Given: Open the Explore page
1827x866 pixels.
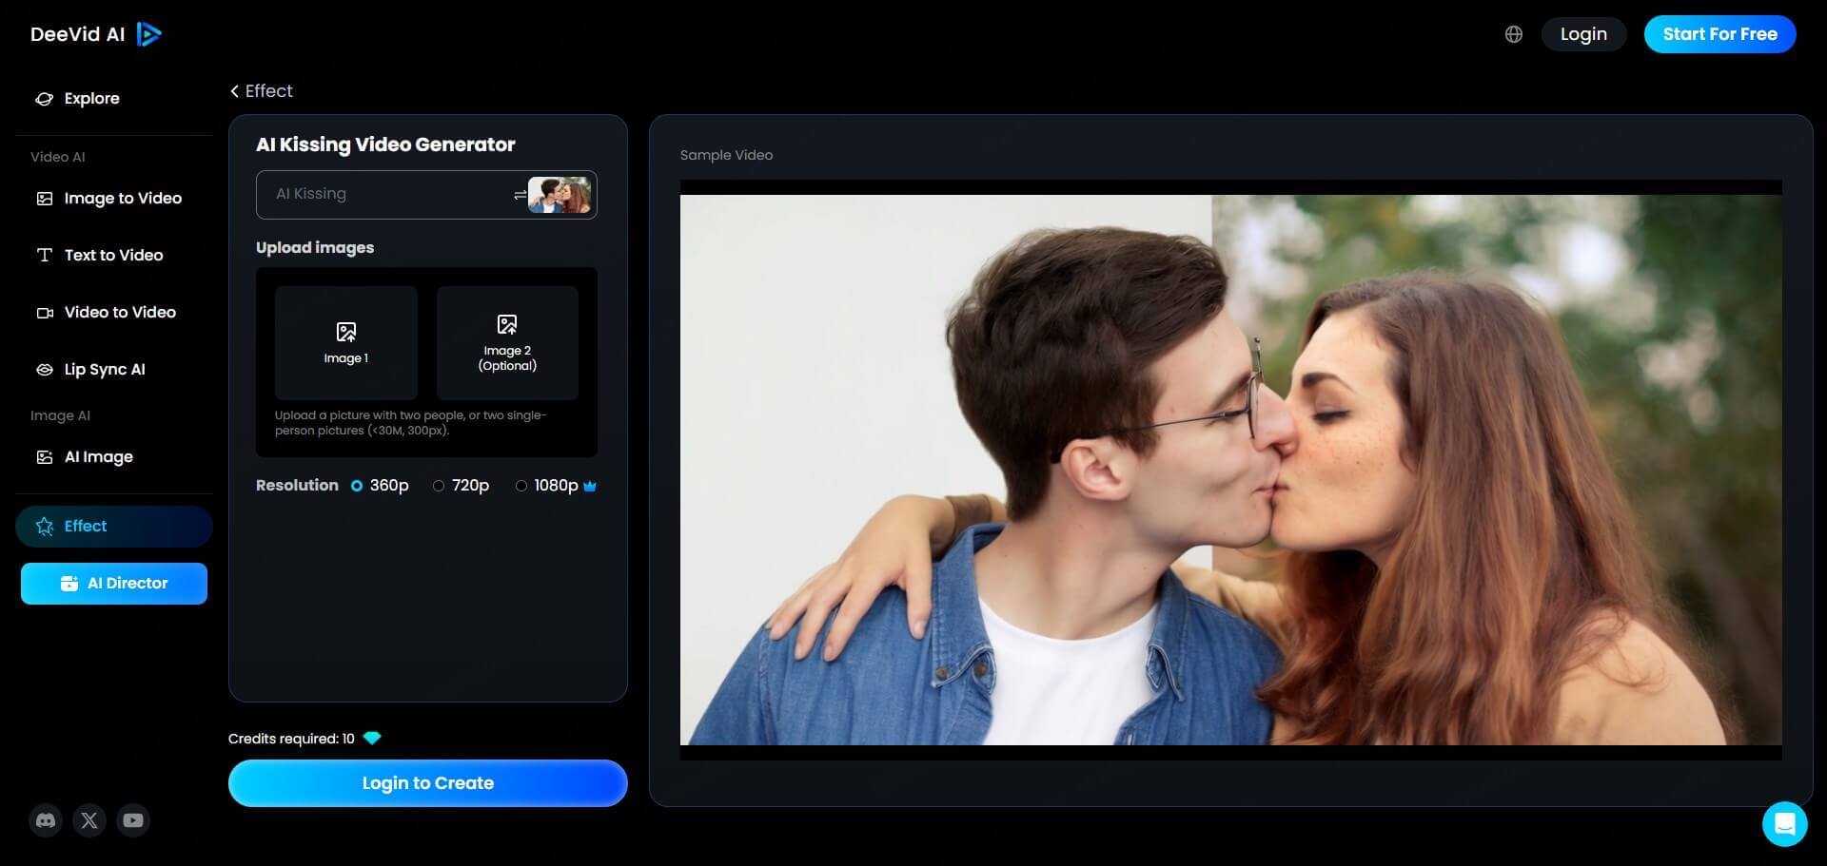Looking at the screenshot, I should click(x=91, y=98).
